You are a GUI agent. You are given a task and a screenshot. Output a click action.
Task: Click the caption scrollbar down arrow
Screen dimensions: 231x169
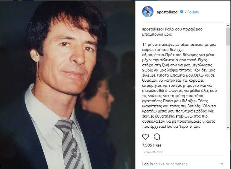(228, 128)
